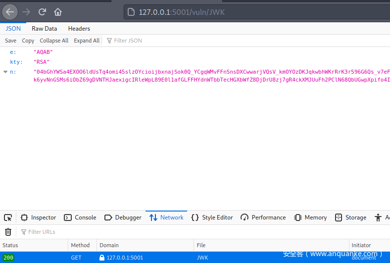Sort requests by the Status column header
This screenshot has height=263, width=390.
coord(34,245)
